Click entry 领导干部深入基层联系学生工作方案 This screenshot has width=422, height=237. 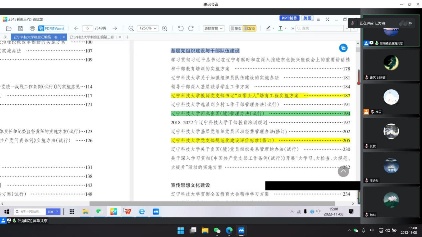(260, 86)
